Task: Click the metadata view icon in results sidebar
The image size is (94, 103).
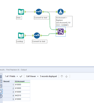Action: [1, 77]
